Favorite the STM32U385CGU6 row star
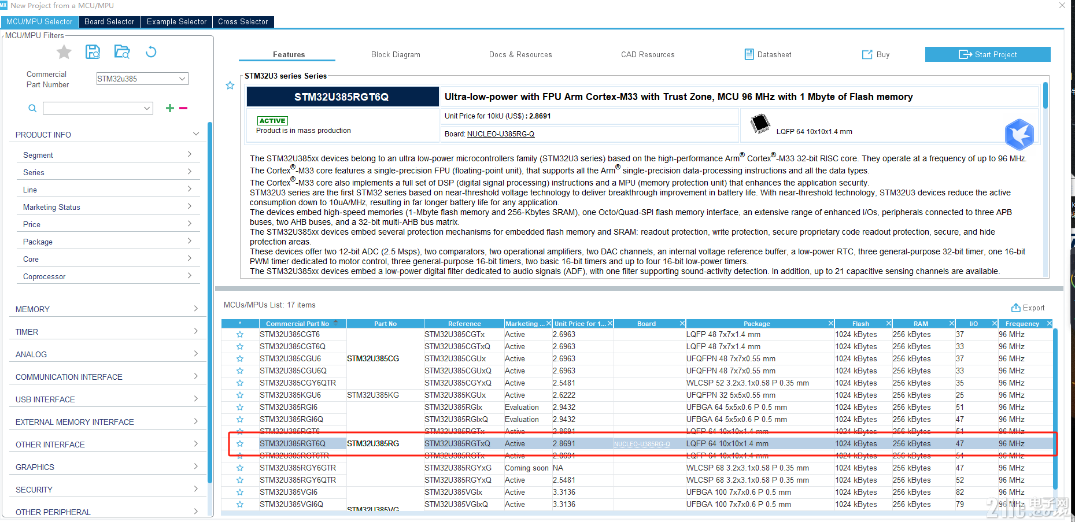Viewport: 1075px width, 522px height. click(240, 359)
